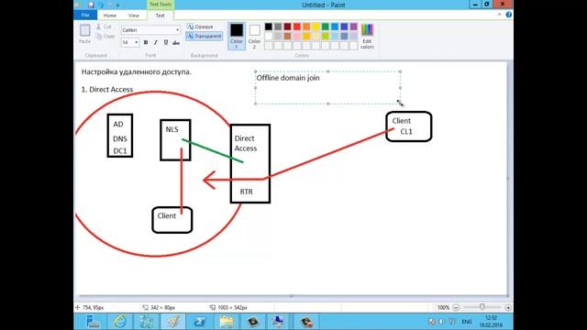
Task: Open the File menu
Action: 85,16
